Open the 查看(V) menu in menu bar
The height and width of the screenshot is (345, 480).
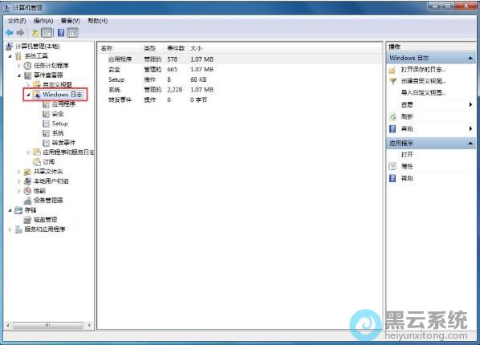pos(70,21)
